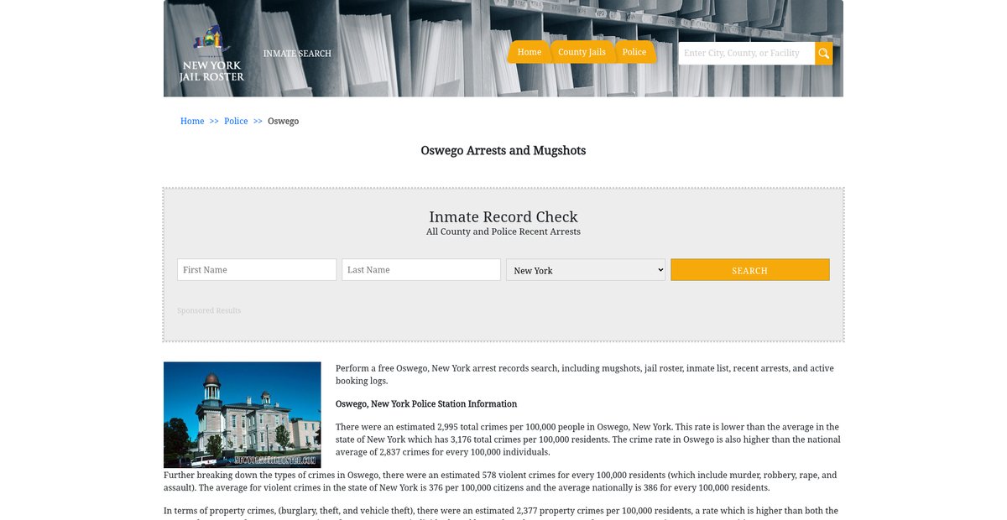The width and height of the screenshot is (1007, 520).
Task: Open the County Jails nav tab
Action: (x=582, y=52)
